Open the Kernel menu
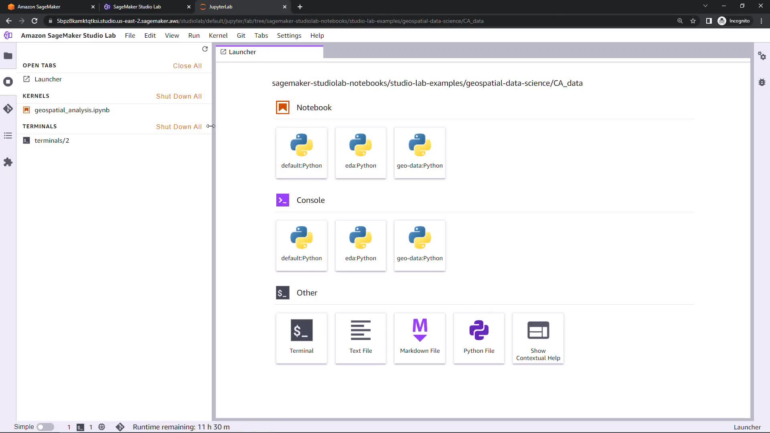 point(218,35)
